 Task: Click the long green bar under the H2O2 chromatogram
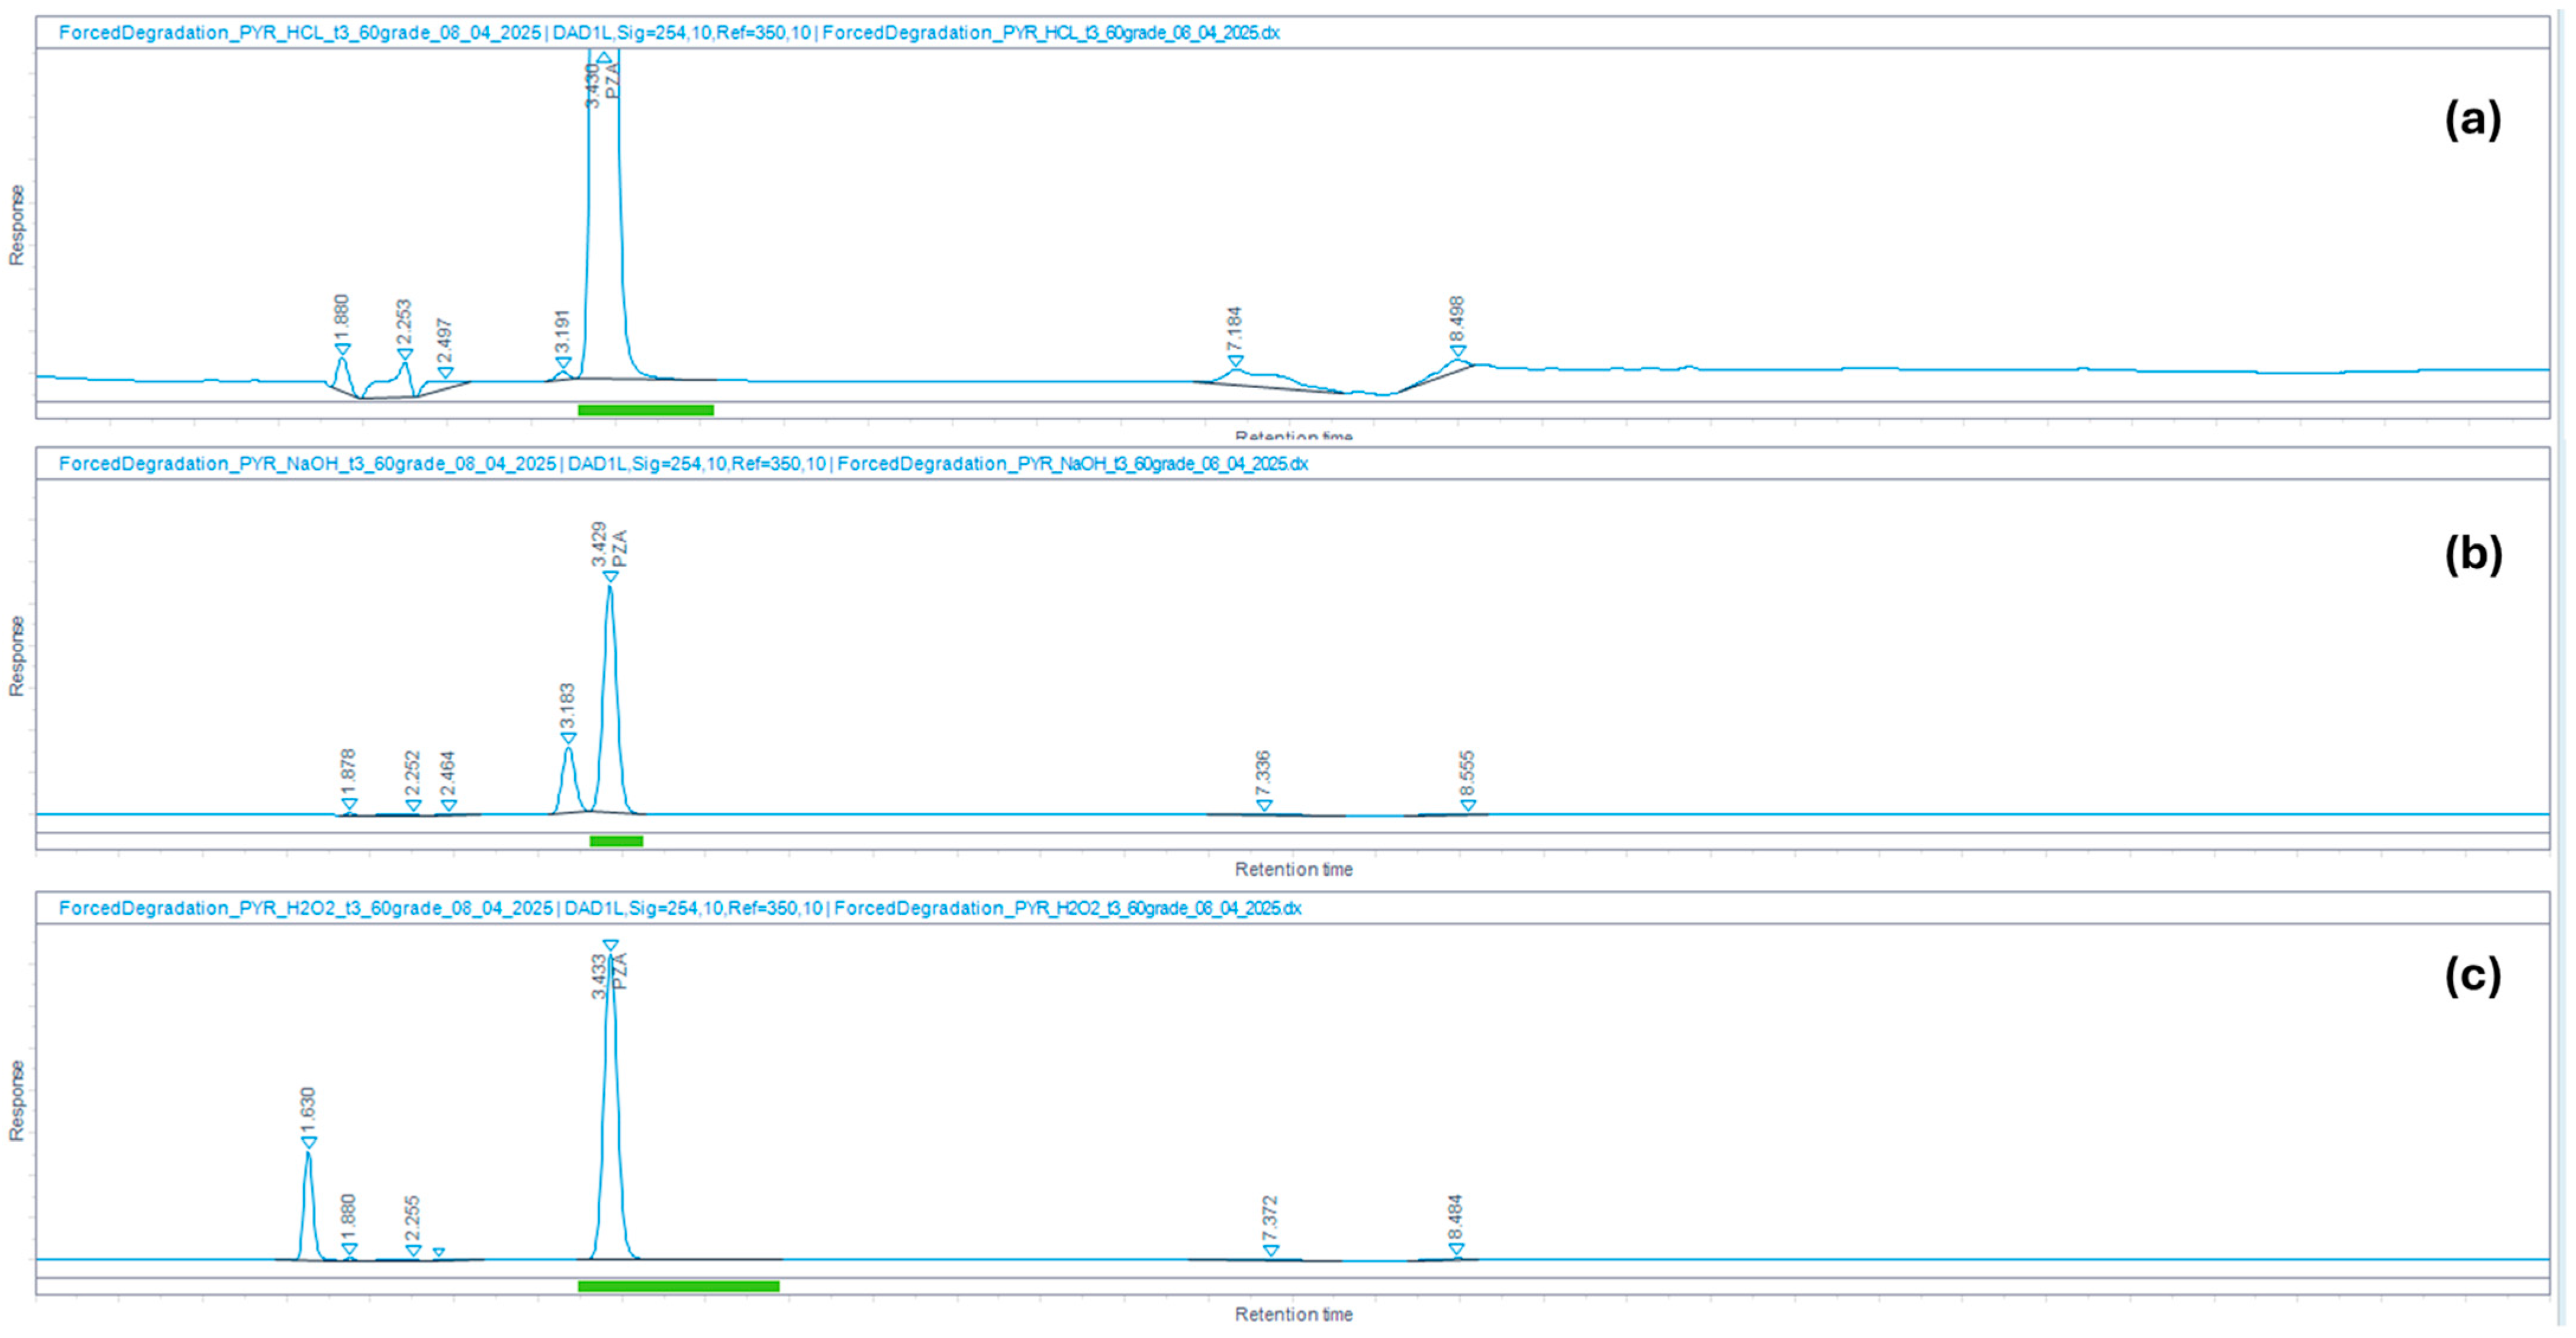(x=678, y=1286)
